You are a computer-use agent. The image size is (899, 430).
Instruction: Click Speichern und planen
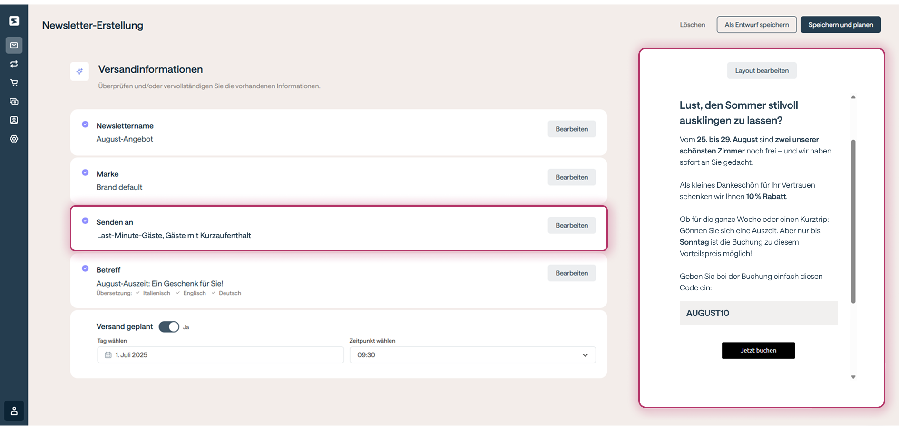tap(840, 24)
